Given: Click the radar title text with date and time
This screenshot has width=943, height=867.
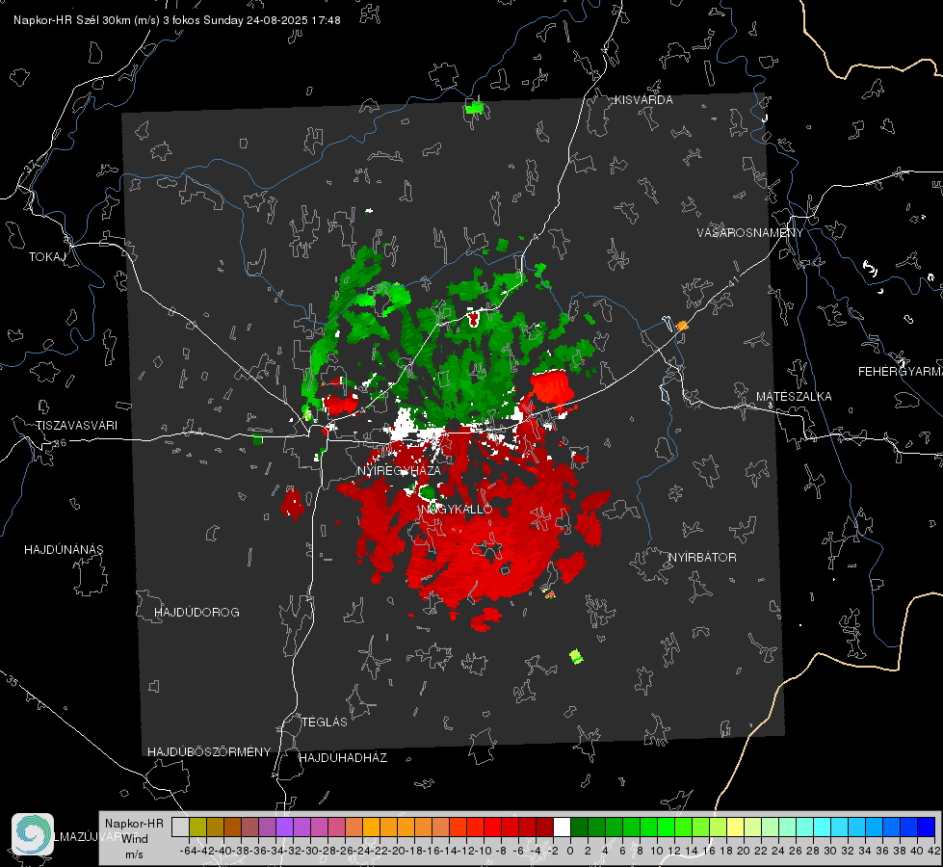Looking at the screenshot, I should 177,20.
